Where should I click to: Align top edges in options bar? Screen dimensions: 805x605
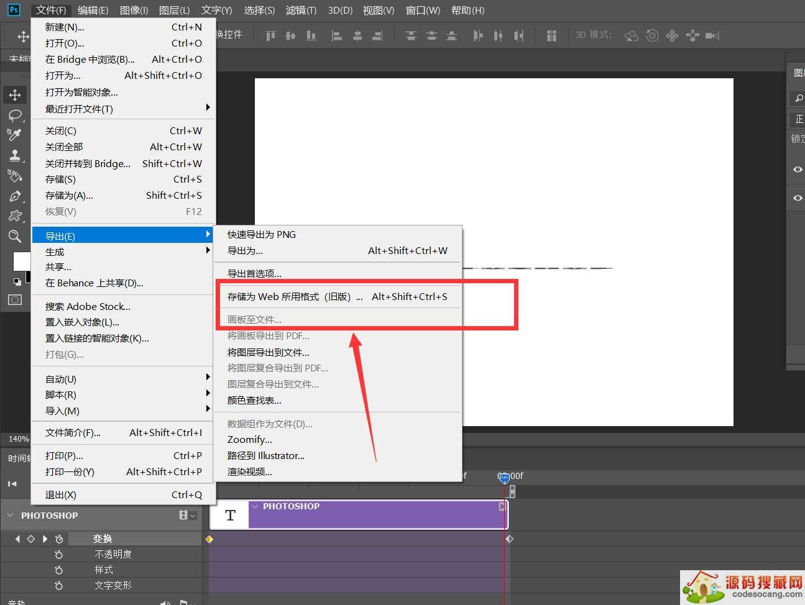pos(270,36)
